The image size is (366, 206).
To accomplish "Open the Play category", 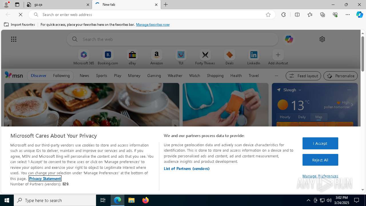I will coord(118,76).
